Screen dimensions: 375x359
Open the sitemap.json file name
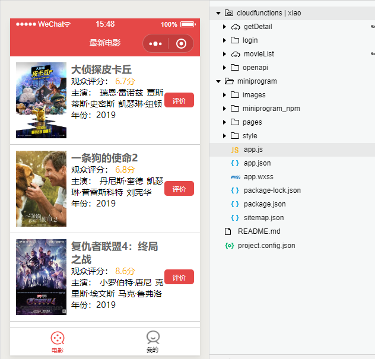(x=264, y=218)
